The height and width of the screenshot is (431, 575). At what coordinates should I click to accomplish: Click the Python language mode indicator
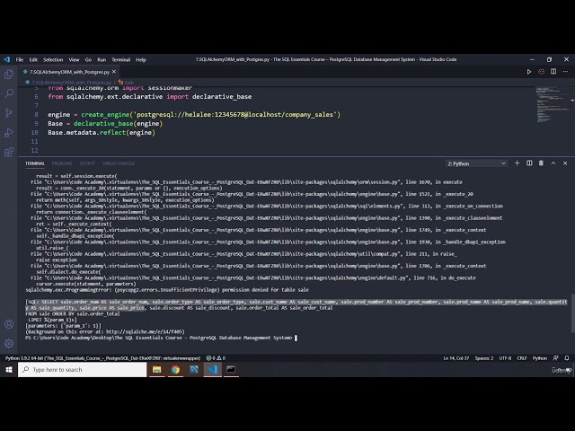(540, 358)
